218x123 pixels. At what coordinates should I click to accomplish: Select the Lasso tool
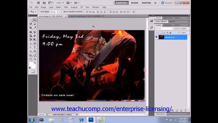coord(31,24)
